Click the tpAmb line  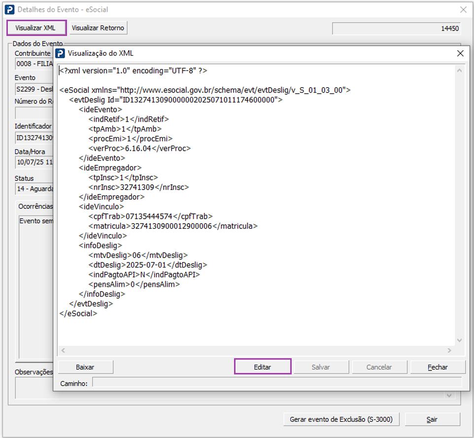click(125, 129)
